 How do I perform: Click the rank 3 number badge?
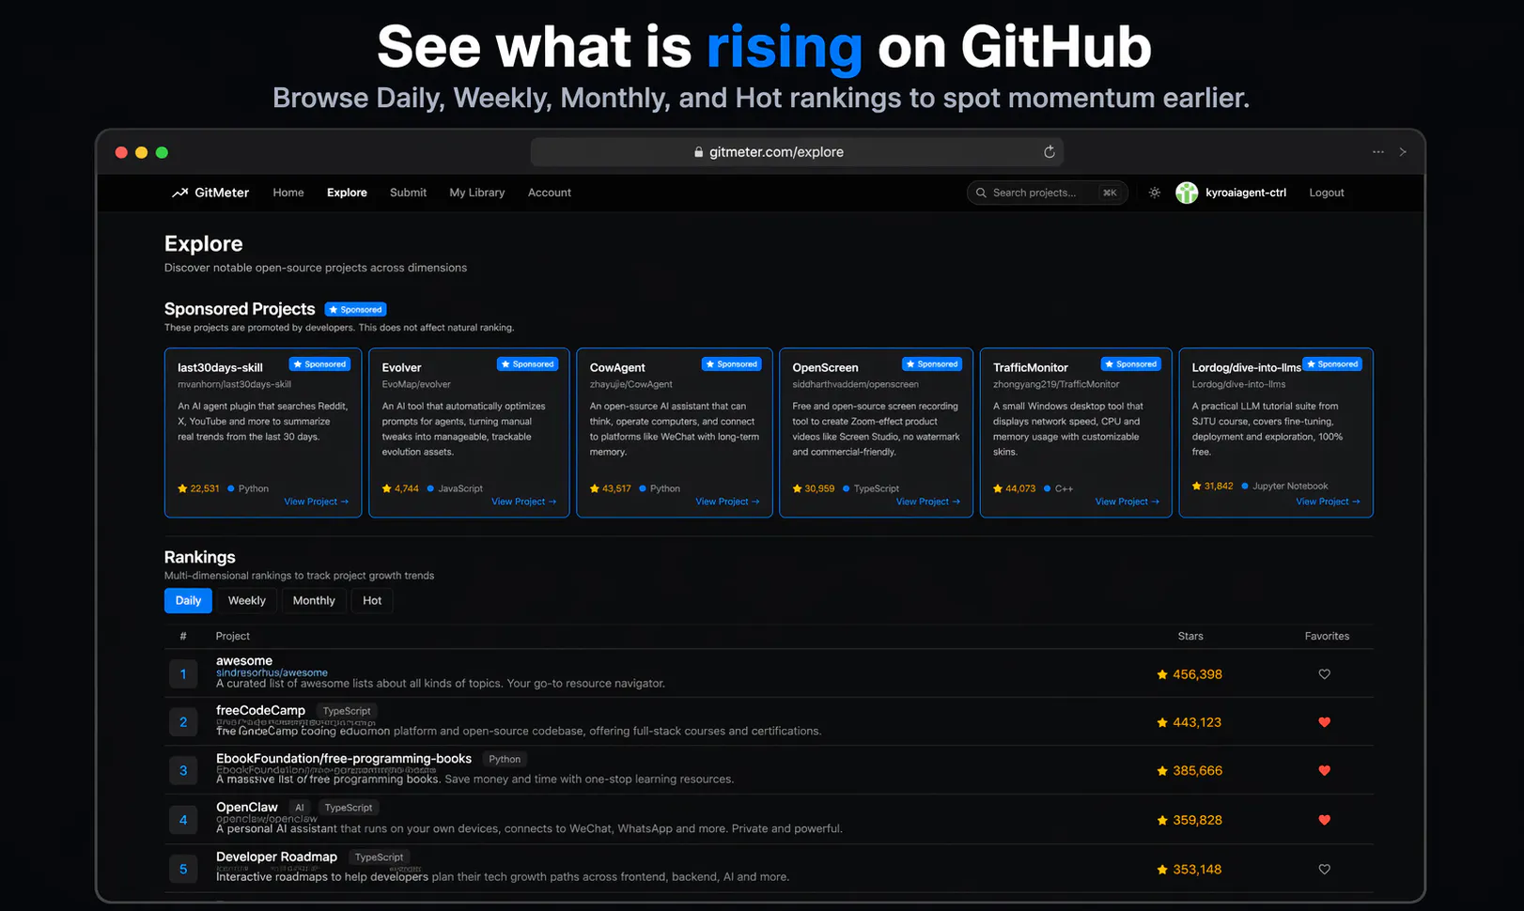pyautogui.click(x=183, y=771)
